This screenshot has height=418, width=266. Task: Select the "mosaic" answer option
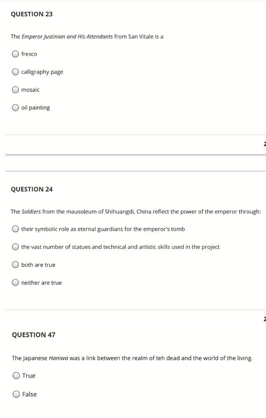coord(16,90)
